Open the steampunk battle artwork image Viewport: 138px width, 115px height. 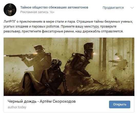[69, 67]
